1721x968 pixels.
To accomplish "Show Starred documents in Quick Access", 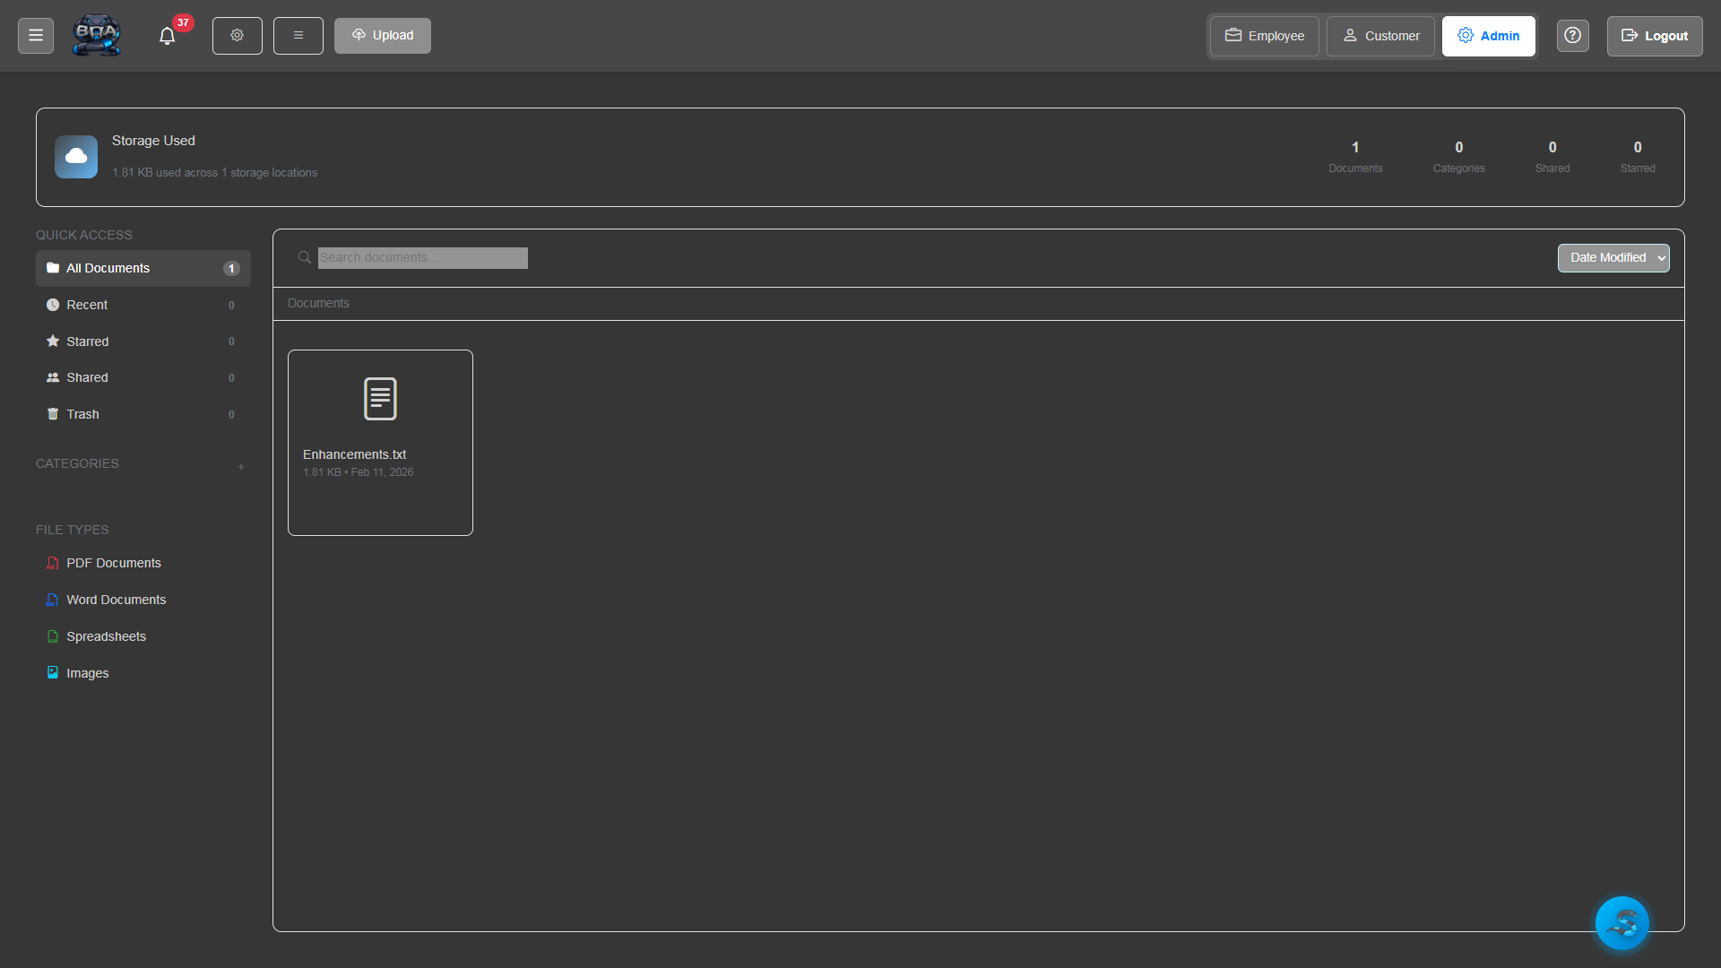I will pyautogui.click(x=88, y=341).
